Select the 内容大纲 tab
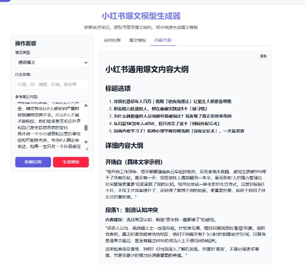Screen dimensions: 305x265 (163, 40)
